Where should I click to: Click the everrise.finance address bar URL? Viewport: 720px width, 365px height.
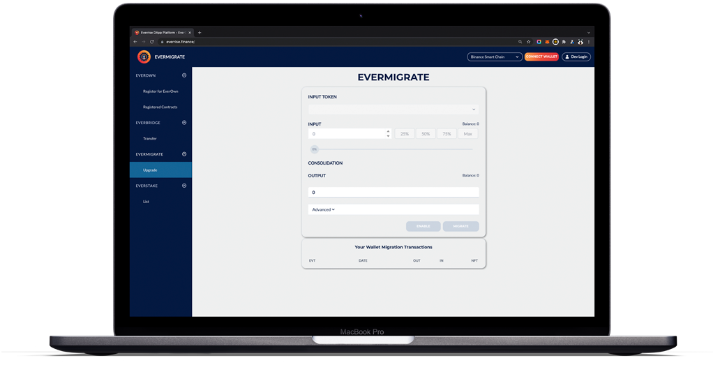pyautogui.click(x=181, y=42)
